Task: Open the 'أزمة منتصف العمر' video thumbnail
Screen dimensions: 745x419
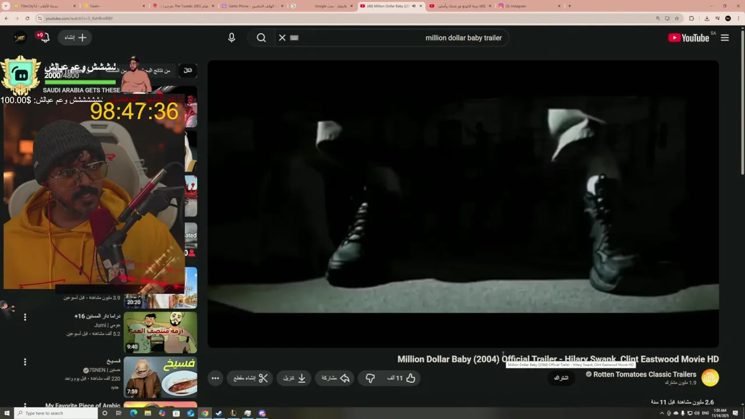Action: [160, 332]
